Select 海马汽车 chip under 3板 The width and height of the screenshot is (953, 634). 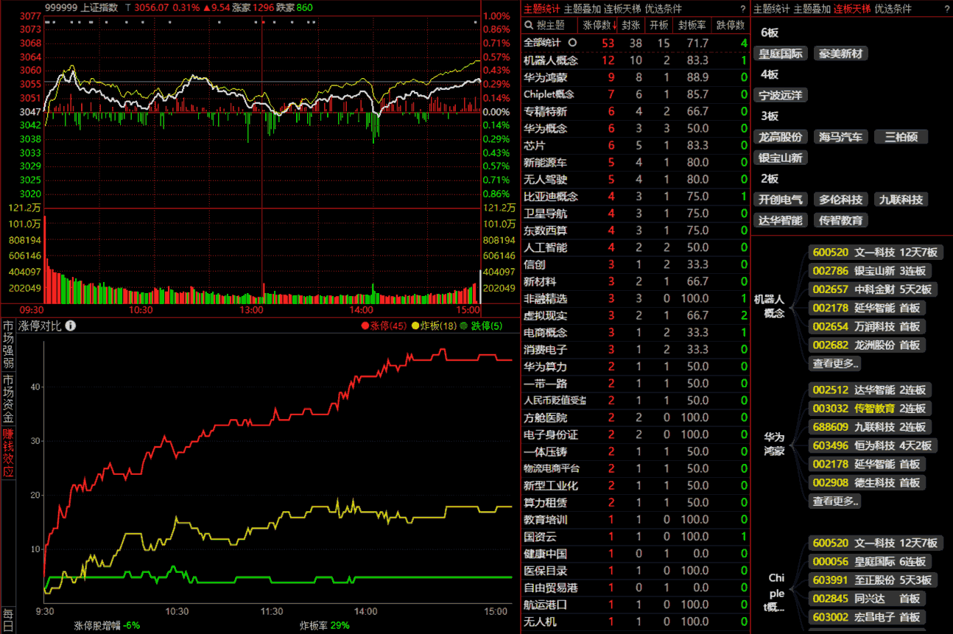pyautogui.click(x=840, y=137)
